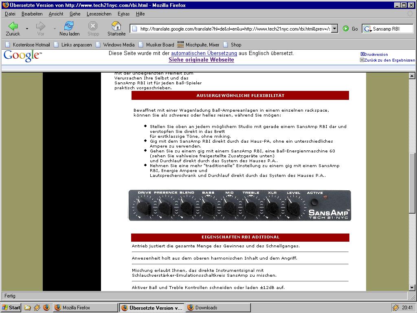
Task: Click the text line starting with Antrieb justiert
Action: [x=216, y=246]
